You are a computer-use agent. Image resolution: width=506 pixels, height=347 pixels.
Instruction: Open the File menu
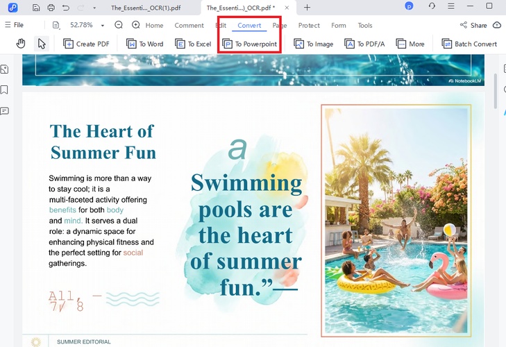point(14,25)
